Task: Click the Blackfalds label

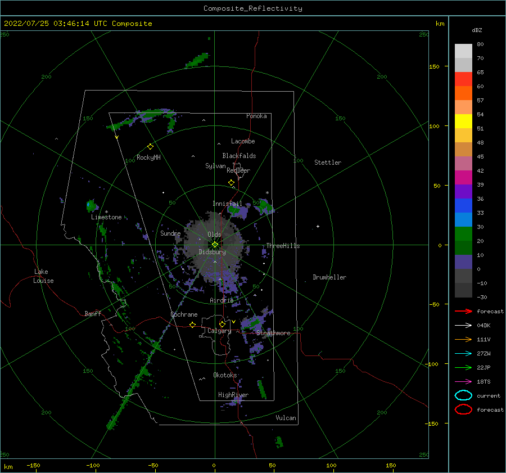Action: tap(239, 156)
